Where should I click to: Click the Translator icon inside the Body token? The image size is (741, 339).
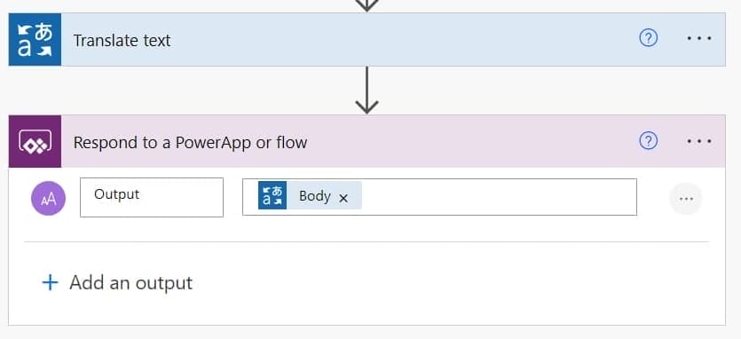point(272,195)
